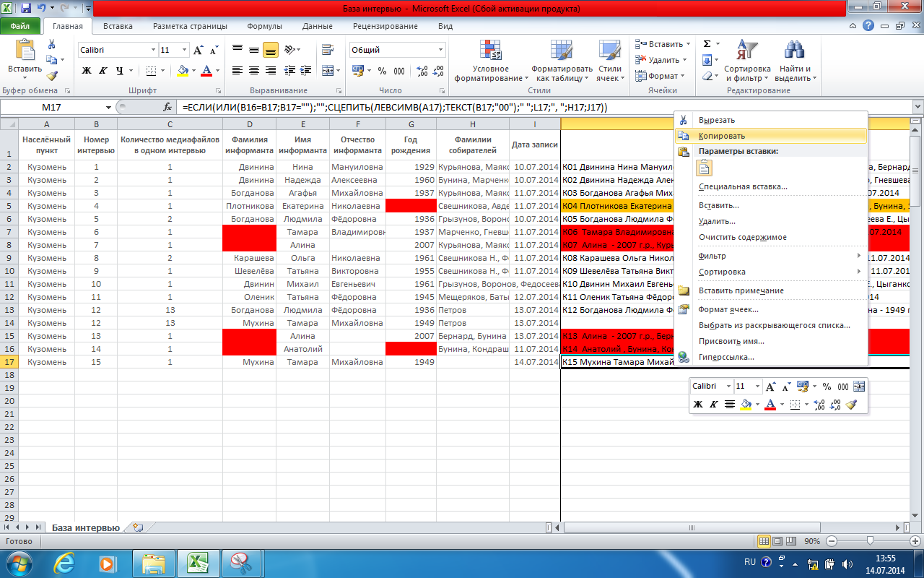
Task: Click the zoom slider in the status bar
Action: (x=870, y=541)
